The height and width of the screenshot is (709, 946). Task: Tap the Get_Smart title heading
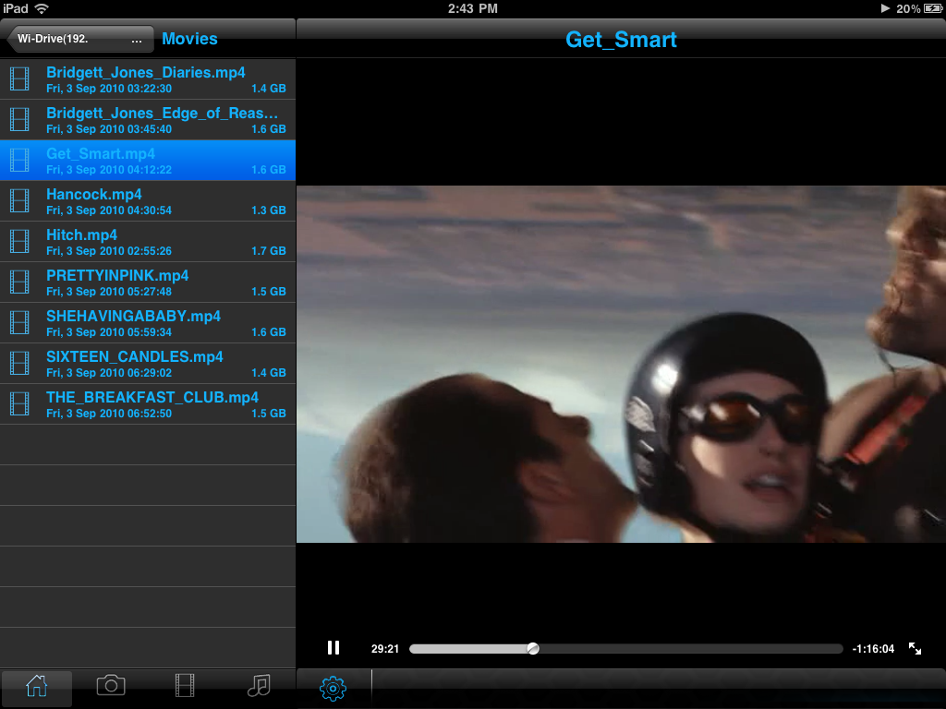tap(621, 40)
